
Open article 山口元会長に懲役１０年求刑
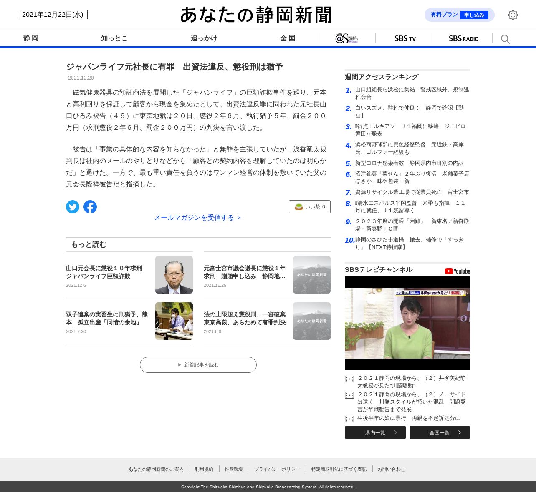[104, 272]
